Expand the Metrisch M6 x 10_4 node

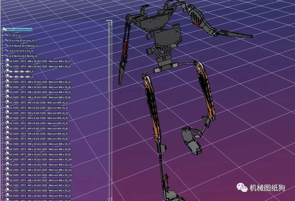(2, 87)
